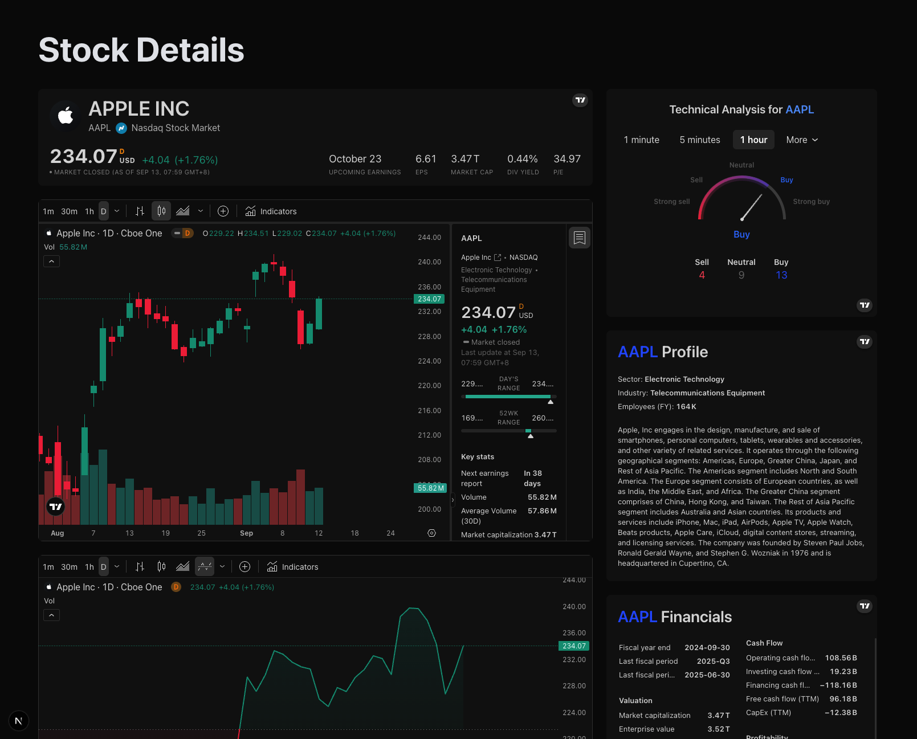This screenshot has height=739, width=917.
Task: Click the Indicators chart icon in candlestick toolbar
Action: click(250, 211)
